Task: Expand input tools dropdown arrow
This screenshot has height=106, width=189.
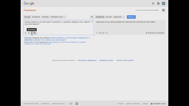Action: pyautogui.click(x=37, y=33)
